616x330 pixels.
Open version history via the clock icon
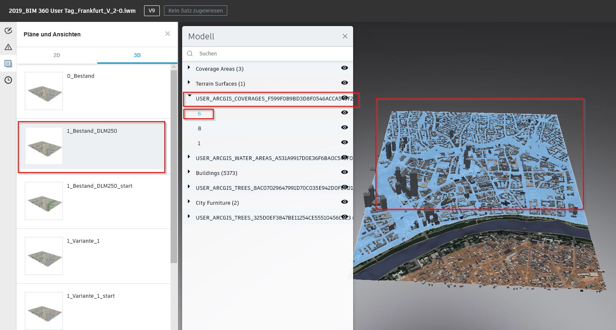[8, 80]
